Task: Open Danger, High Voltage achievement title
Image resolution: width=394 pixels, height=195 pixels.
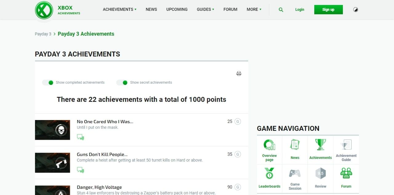Action: pos(99,187)
